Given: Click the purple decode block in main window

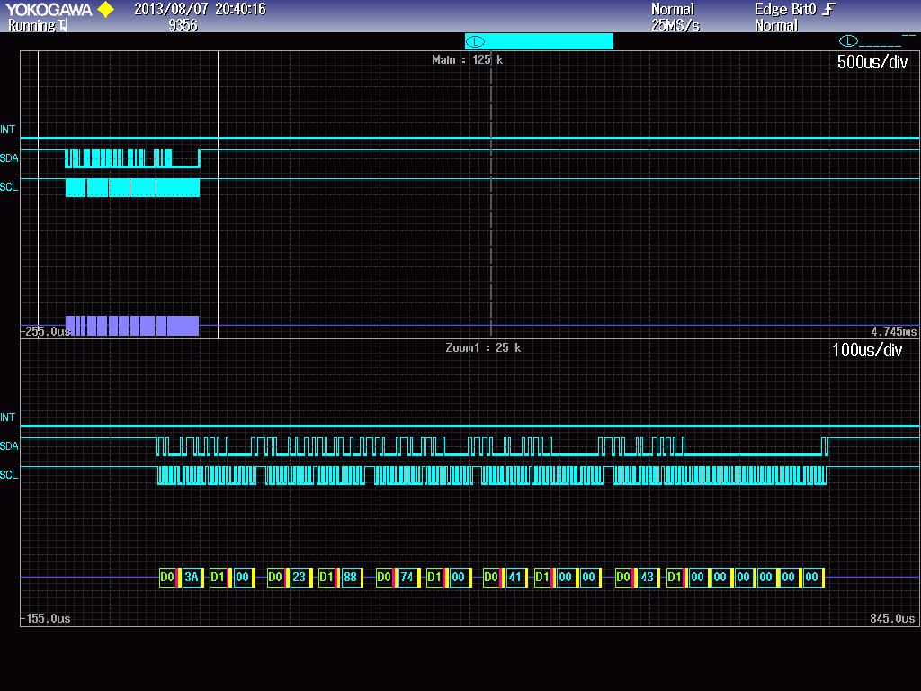Looking at the screenshot, I should 132,326.
